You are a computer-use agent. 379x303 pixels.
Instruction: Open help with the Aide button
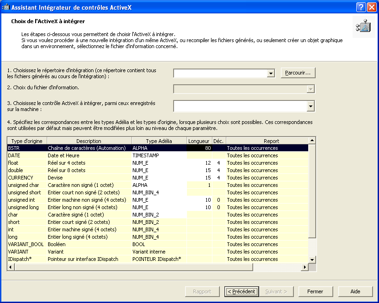tap(355, 291)
